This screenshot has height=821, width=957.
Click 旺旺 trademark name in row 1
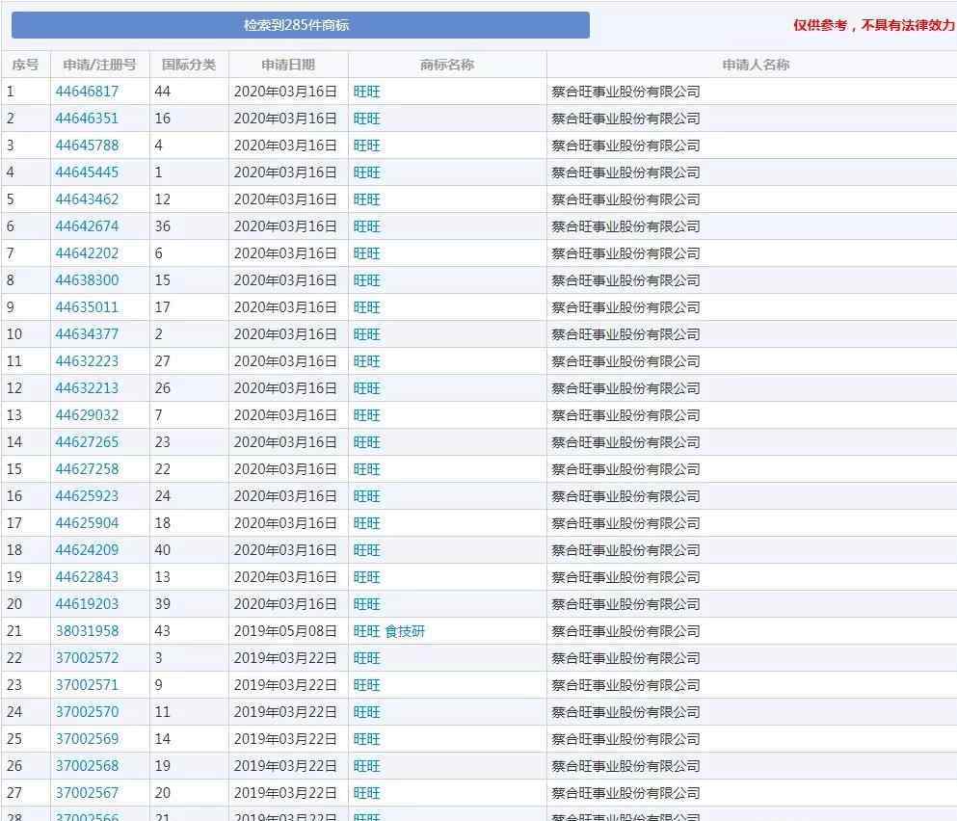click(367, 92)
